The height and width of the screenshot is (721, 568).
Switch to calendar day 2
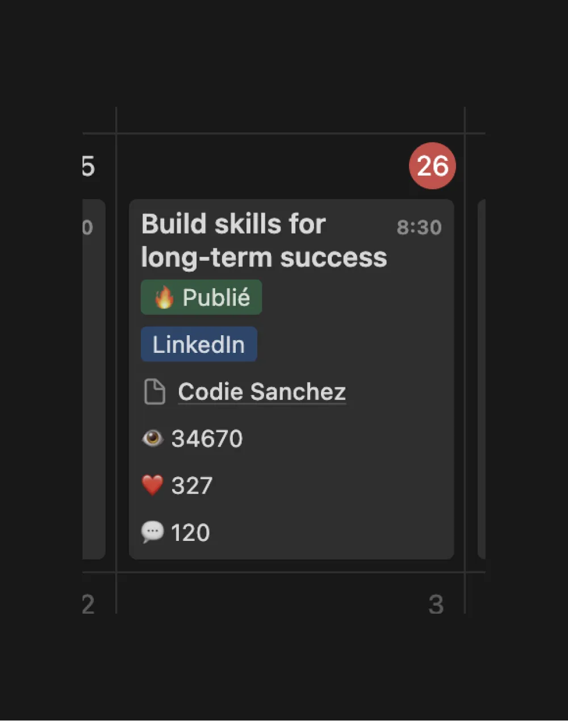pyautogui.click(x=88, y=605)
